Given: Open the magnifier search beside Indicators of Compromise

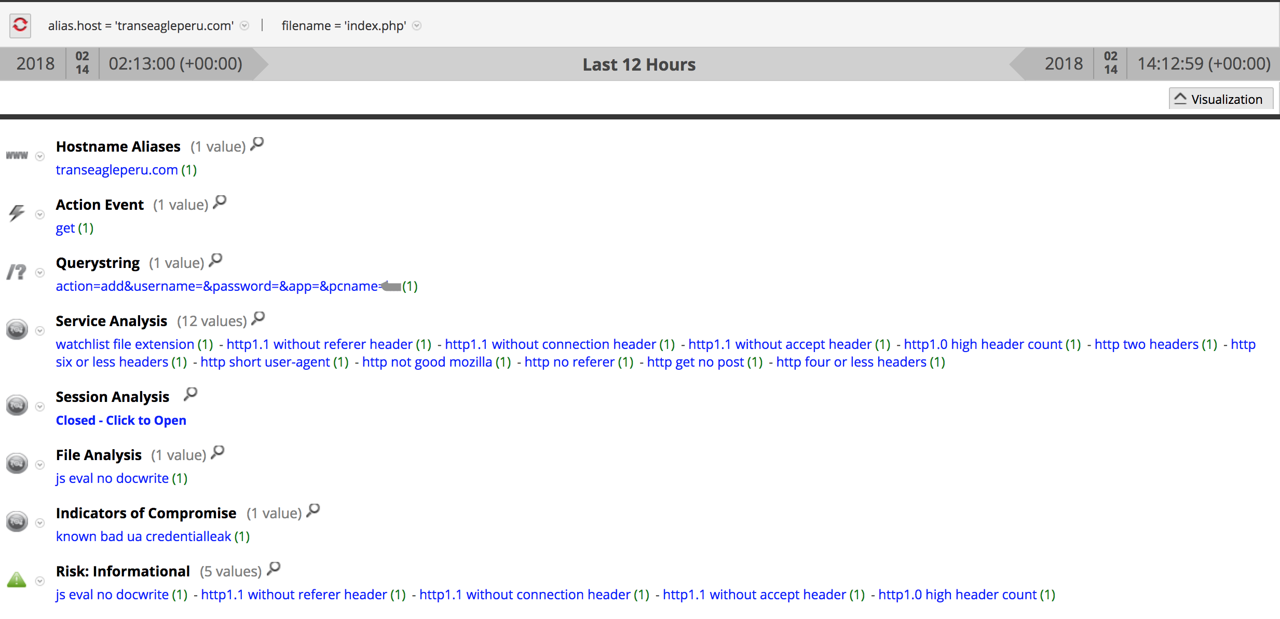Looking at the screenshot, I should pyautogui.click(x=313, y=511).
